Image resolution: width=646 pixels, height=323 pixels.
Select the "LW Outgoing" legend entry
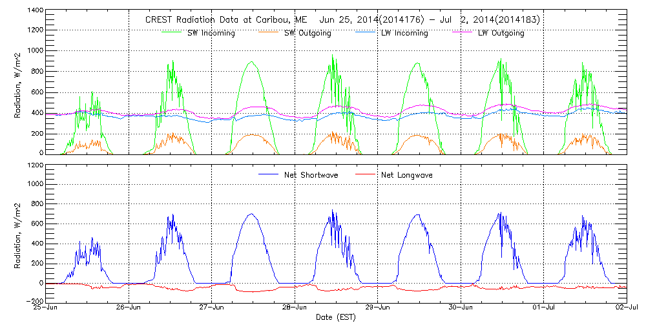(501, 34)
